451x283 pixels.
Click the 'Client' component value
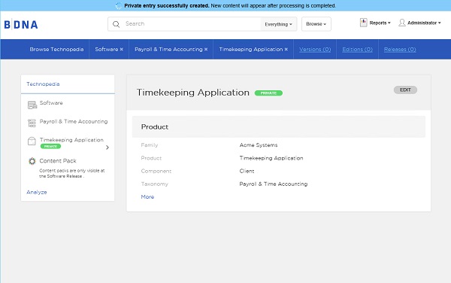[x=247, y=171]
